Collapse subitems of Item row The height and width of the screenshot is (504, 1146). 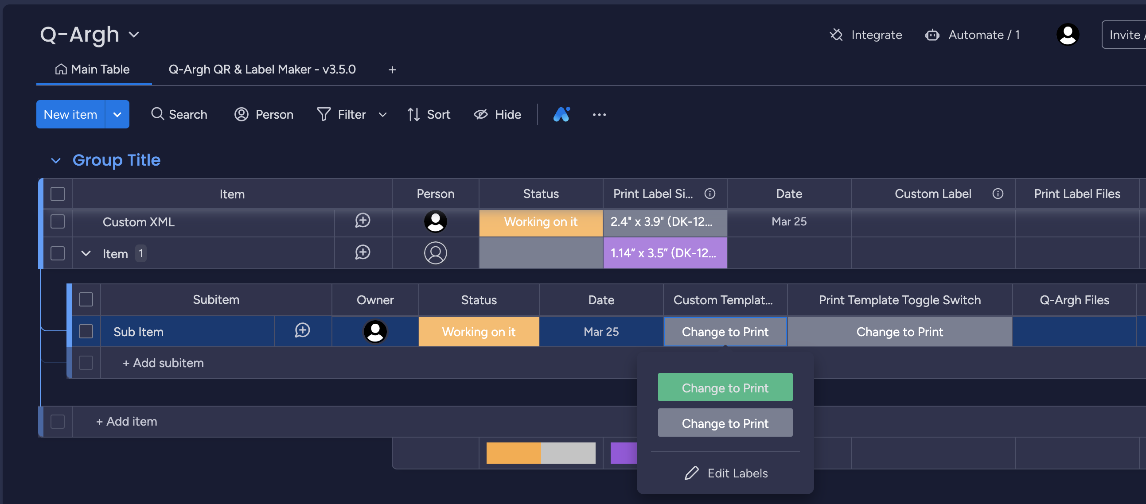(86, 253)
